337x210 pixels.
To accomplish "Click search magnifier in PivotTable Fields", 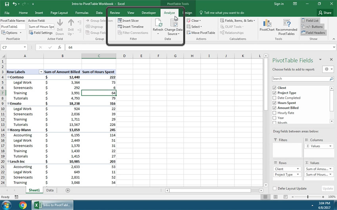I will coord(331,79).
